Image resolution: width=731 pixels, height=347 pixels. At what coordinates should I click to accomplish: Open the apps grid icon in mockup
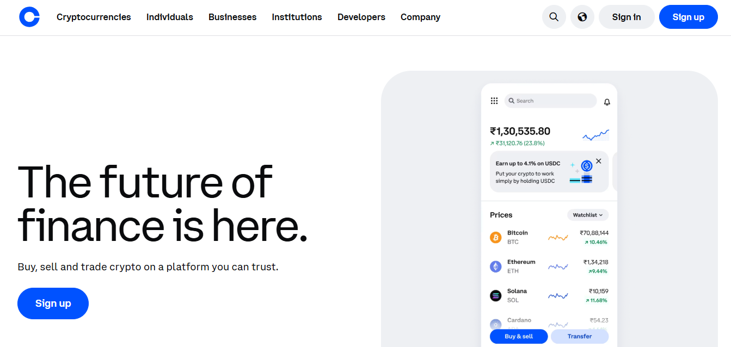pos(494,101)
